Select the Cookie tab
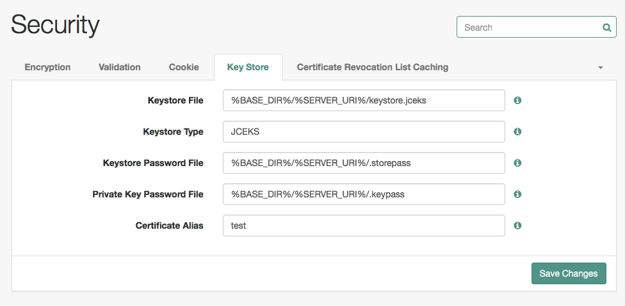 pos(184,67)
